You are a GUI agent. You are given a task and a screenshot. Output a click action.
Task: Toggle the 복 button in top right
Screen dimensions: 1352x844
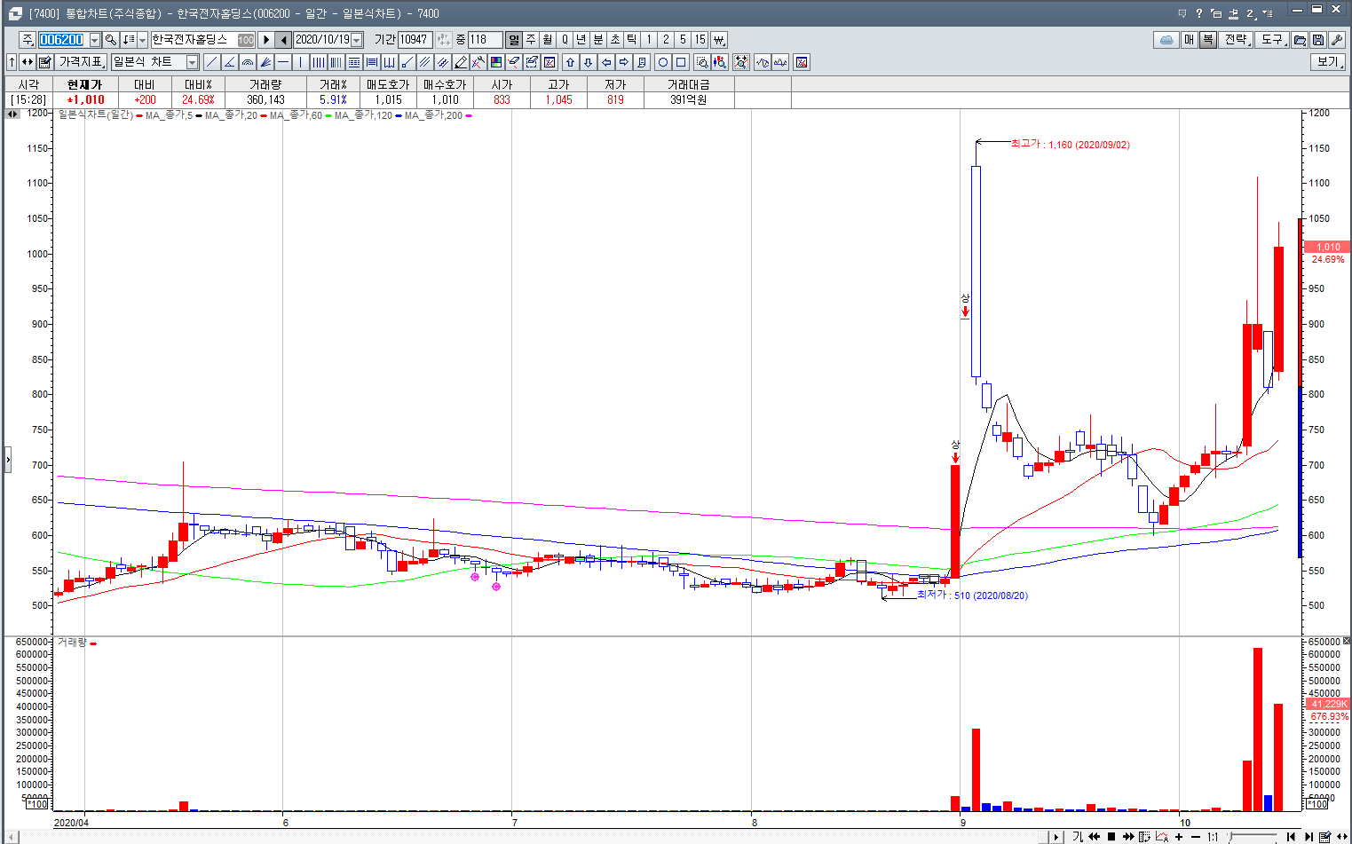click(x=1207, y=40)
